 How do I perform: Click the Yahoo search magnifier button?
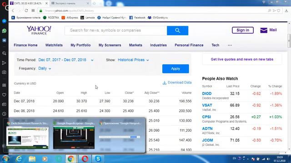[x=178, y=30]
